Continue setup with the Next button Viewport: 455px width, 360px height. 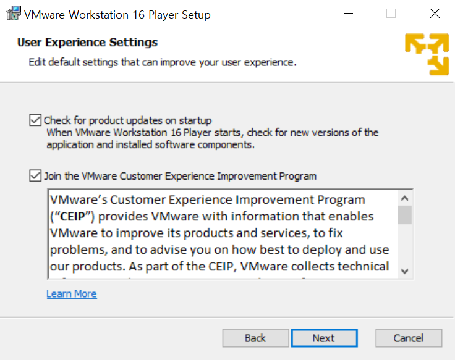pos(324,338)
